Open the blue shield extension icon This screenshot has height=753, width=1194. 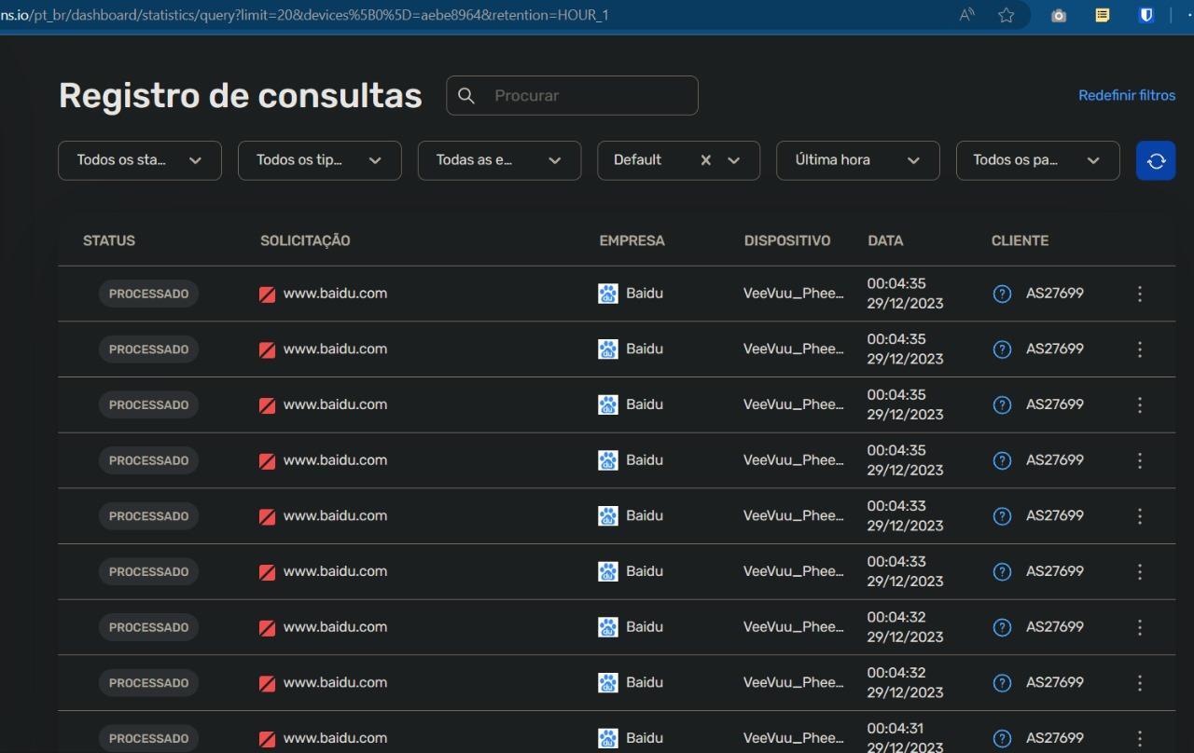click(1146, 15)
